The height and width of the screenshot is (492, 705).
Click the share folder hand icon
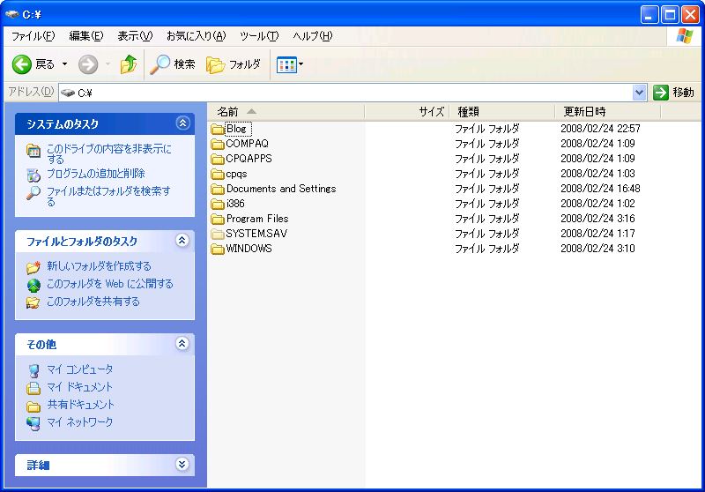click(33, 302)
